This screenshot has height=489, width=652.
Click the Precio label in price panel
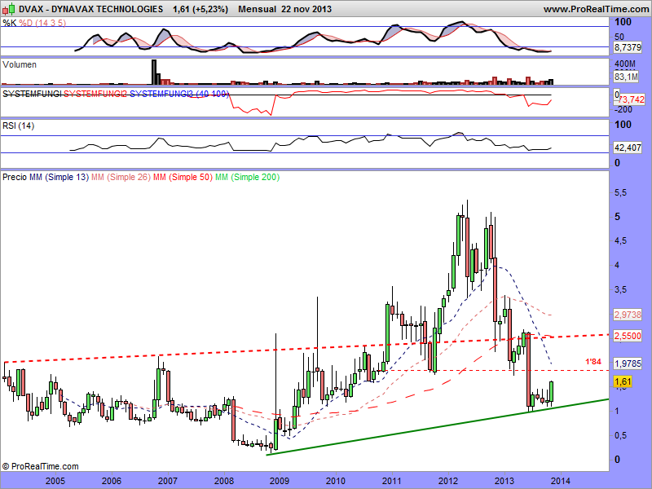[x=15, y=177]
